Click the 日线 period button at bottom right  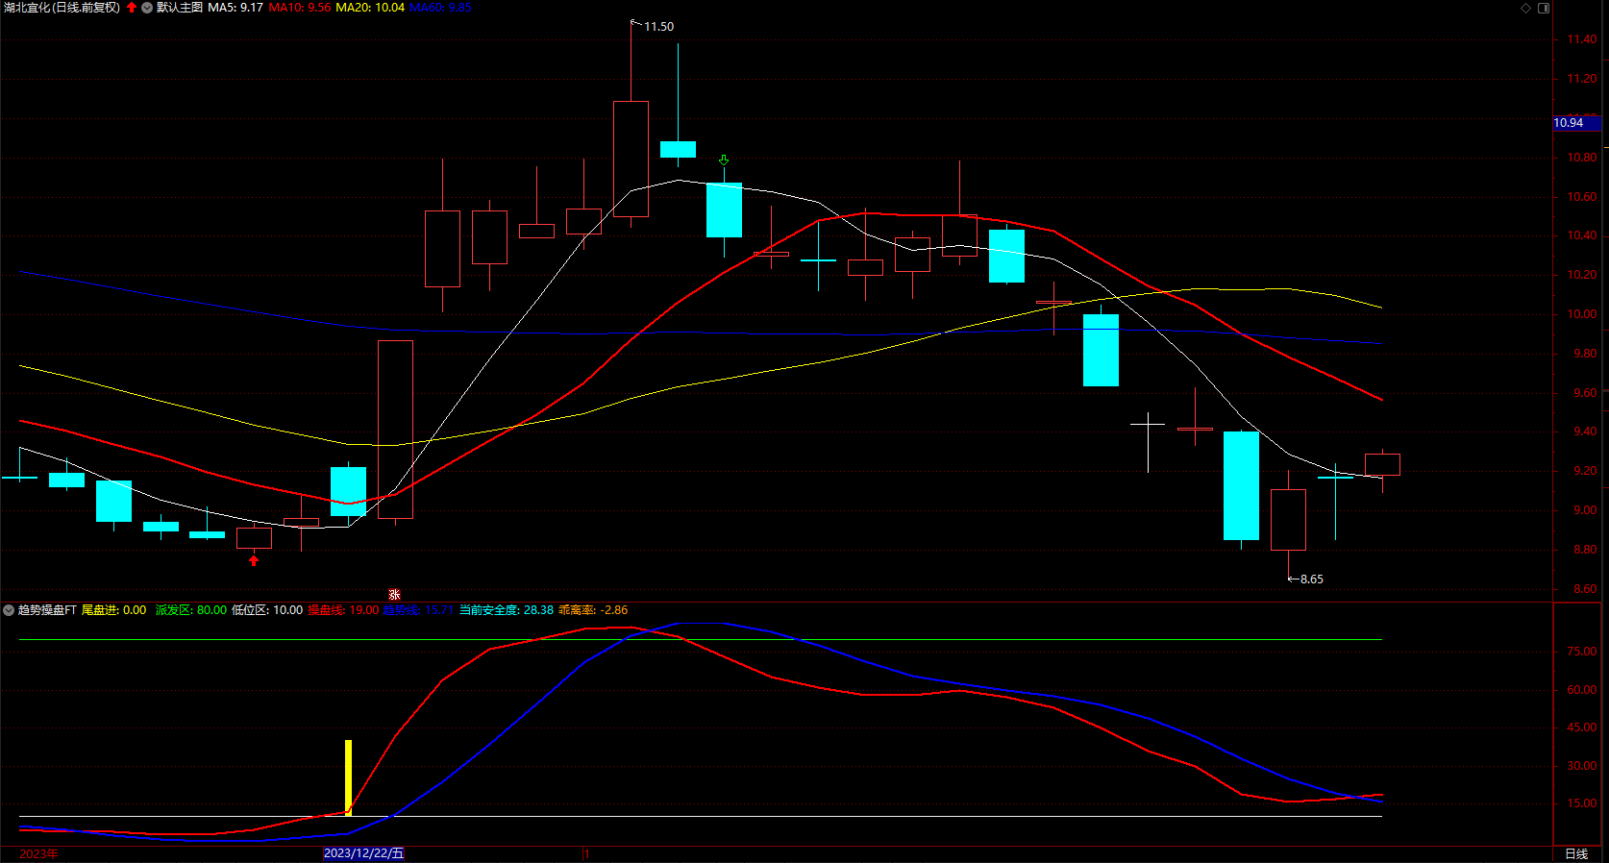[x=1576, y=853]
